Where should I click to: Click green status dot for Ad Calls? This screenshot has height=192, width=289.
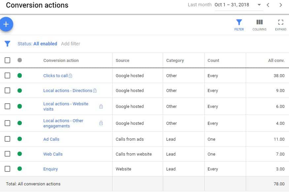click(19, 139)
